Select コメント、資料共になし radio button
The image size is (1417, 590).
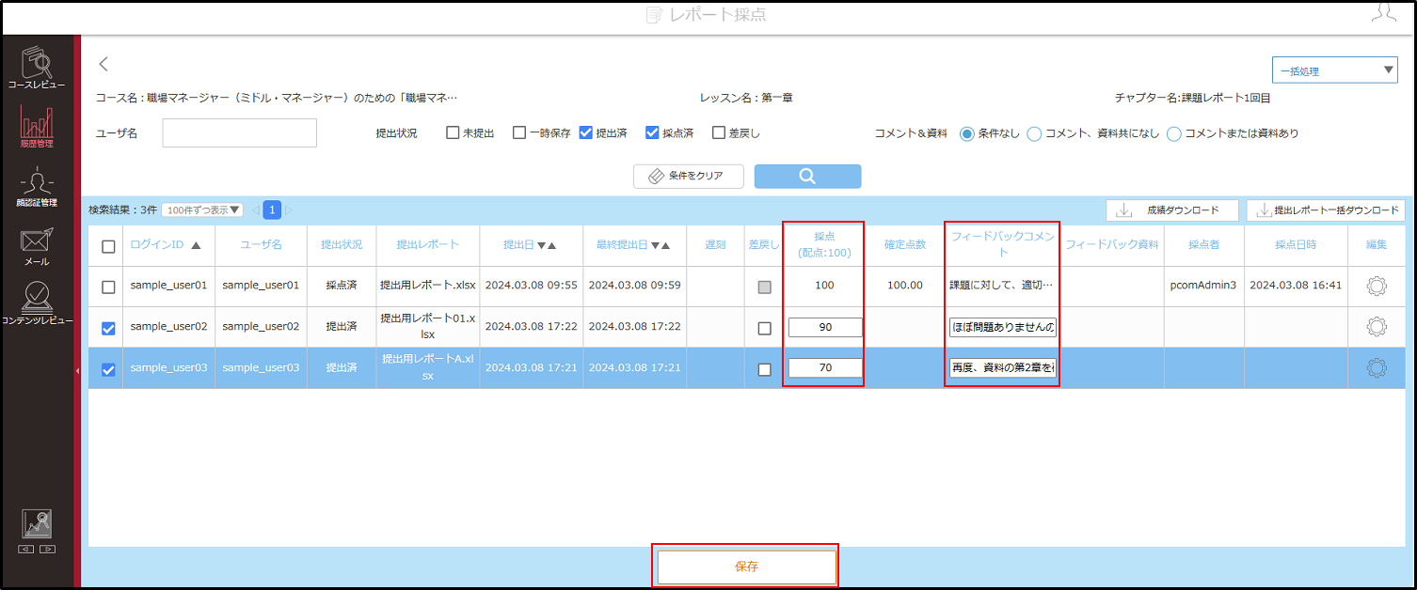coord(1034,133)
